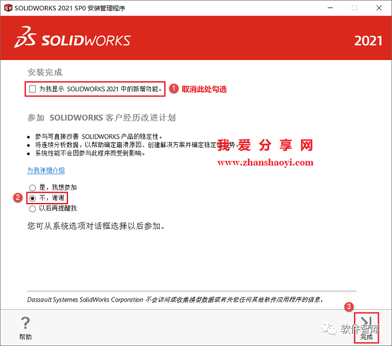Uncheck show new SOLIDWORKS 2021 features checkbox
Screen dimensions: 392x346
(32, 89)
